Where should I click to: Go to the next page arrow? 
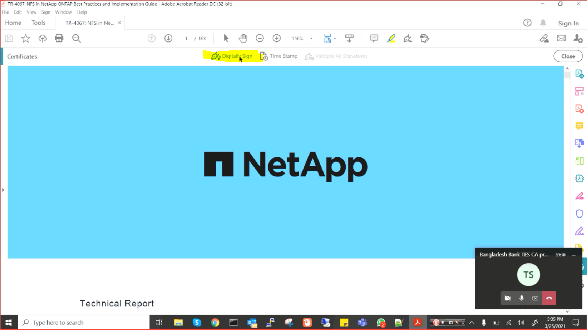[168, 38]
